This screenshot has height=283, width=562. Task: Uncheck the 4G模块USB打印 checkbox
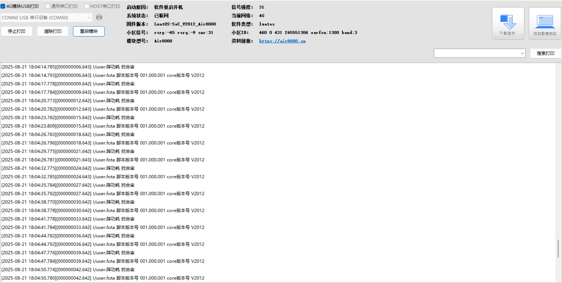coord(3,6)
